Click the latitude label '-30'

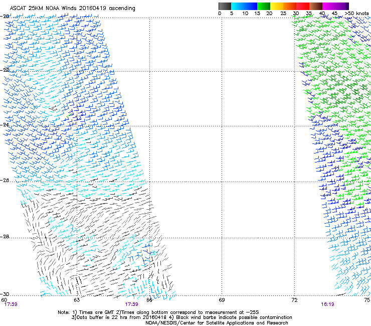pos(5,294)
